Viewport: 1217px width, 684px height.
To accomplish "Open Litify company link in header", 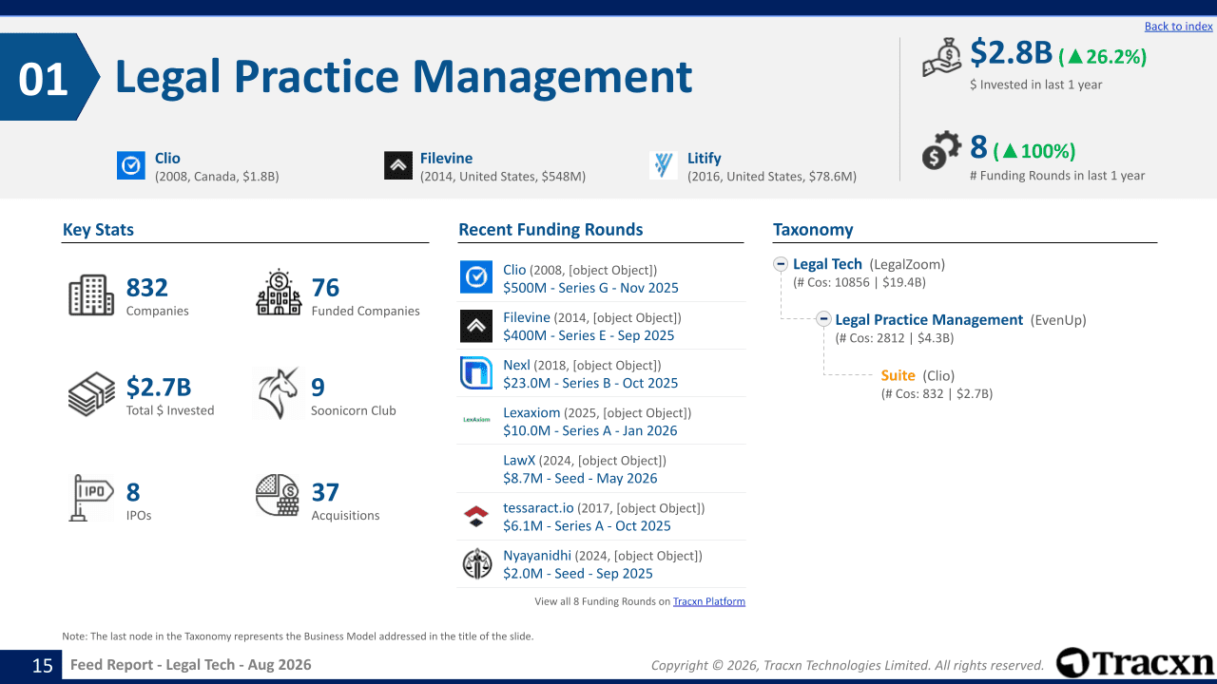I will coord(705,159).
